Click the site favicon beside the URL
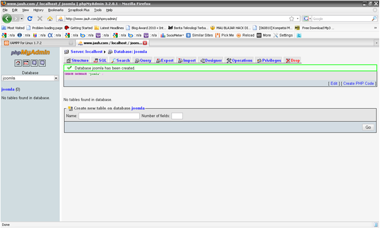Screen dimensions: 382x229 tap(60, 19)
